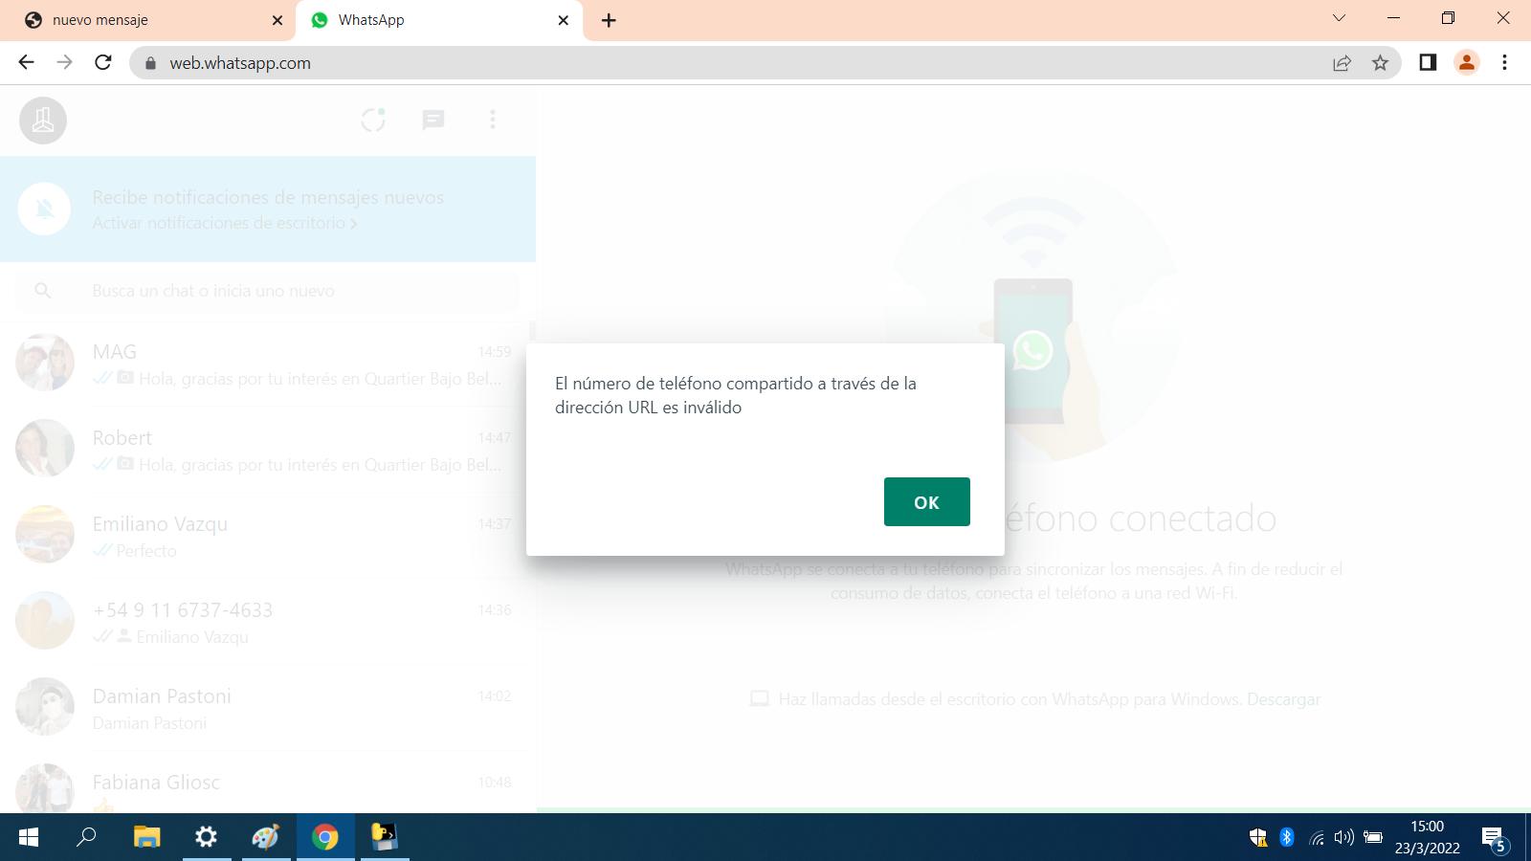
Task: Click the chat search magnifier icon
Action: [43, 291]
